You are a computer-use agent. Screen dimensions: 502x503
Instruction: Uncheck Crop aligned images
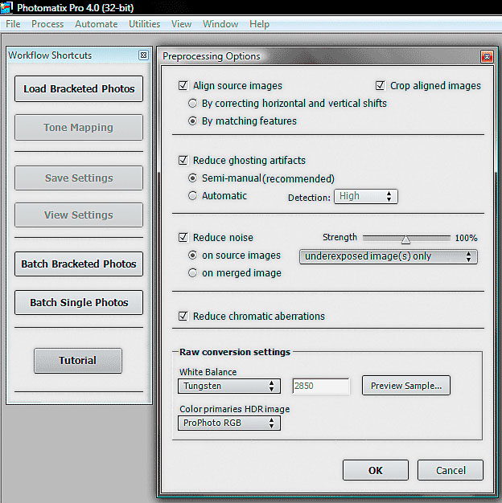[381, 86]
